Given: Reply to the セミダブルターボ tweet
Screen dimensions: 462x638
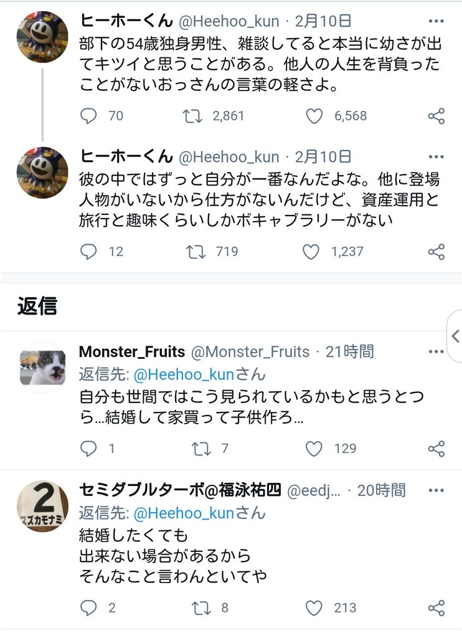Looking at the screenshot, I should (x=88, y=608).
